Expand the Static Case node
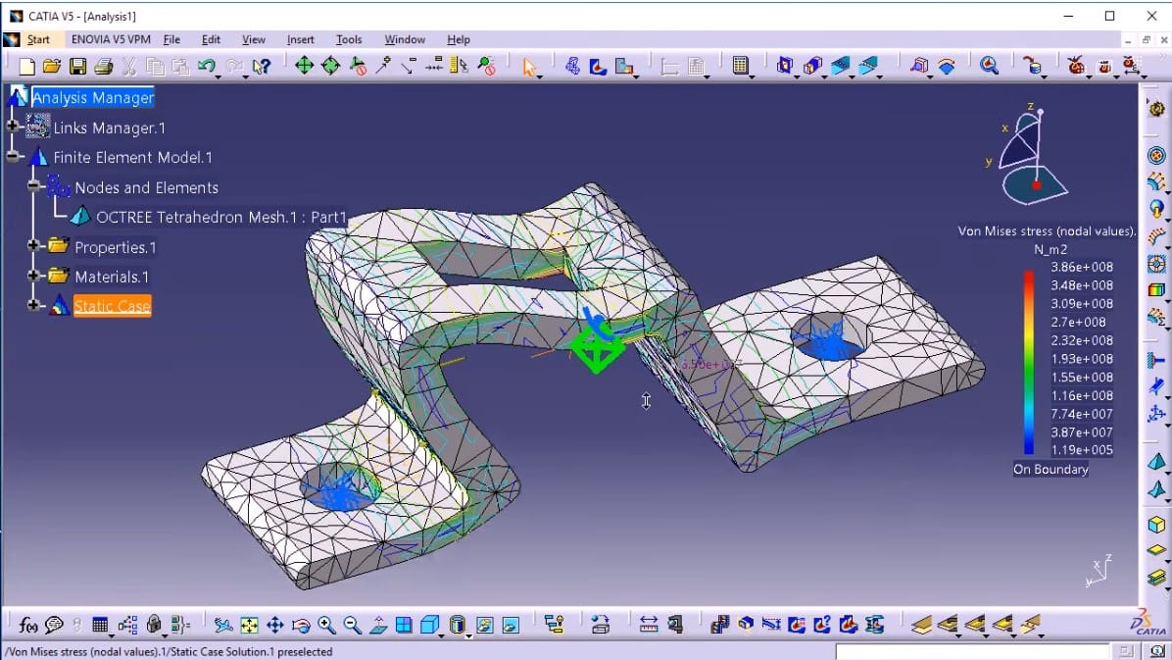Viewport: 1172px width, 660px height. (x=33, y=305)
